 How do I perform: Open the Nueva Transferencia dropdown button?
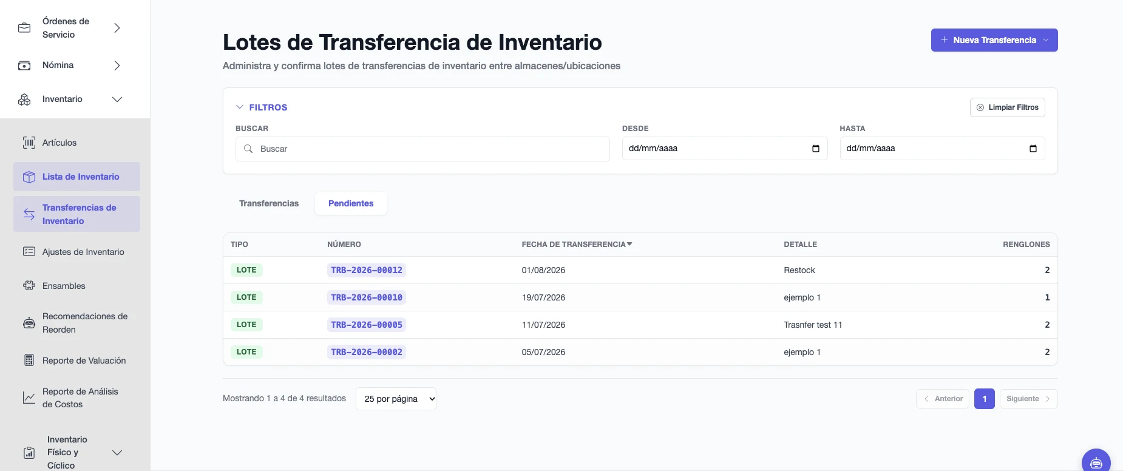(994, 40)
